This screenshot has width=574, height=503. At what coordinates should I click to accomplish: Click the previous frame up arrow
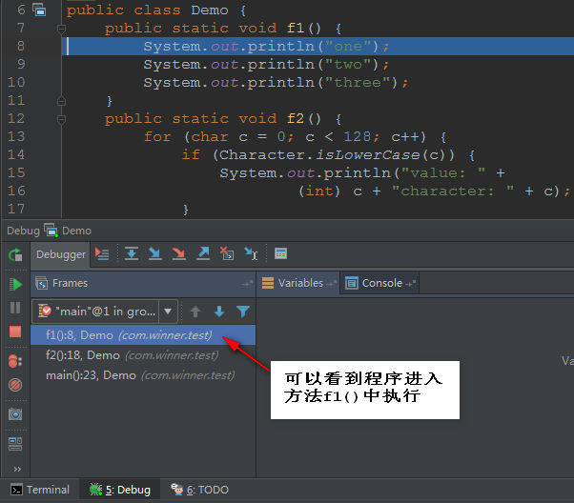click(x=195, y=312)
